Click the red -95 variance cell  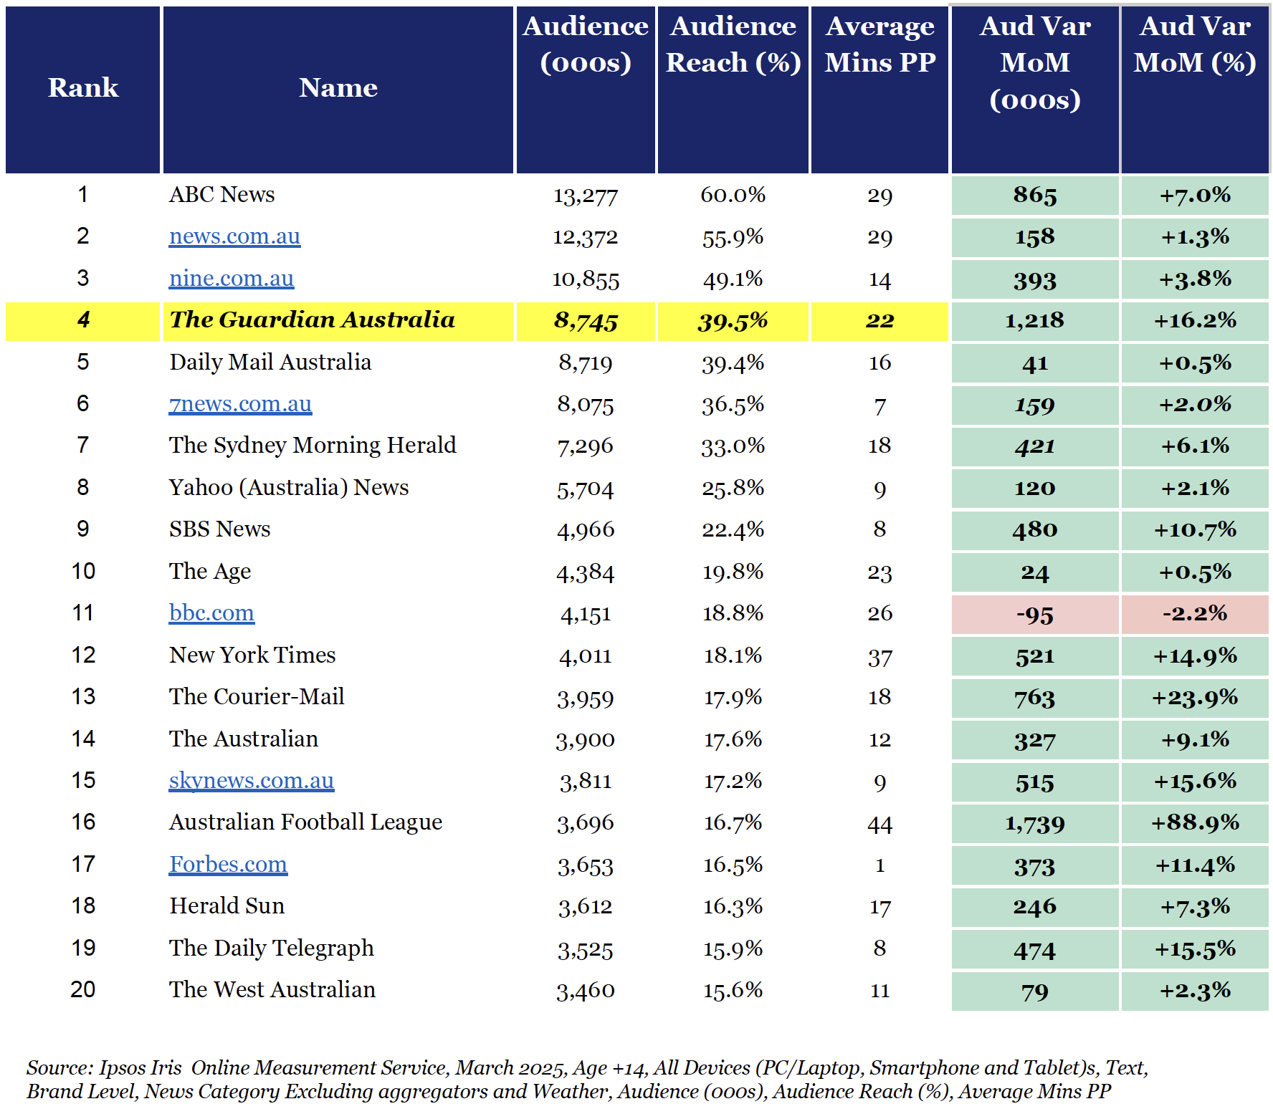(x=1035, y=615)
